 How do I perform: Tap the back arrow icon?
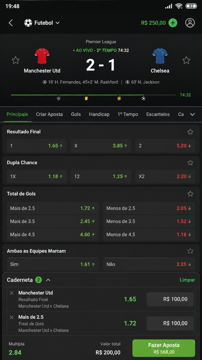[x=11, y=23]
